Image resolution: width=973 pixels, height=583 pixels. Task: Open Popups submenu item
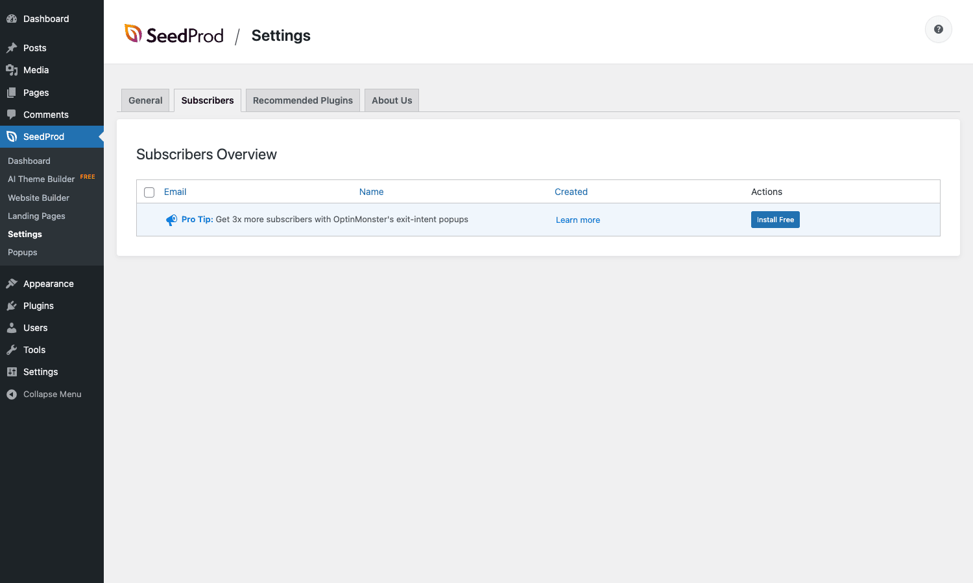[23, 252]
